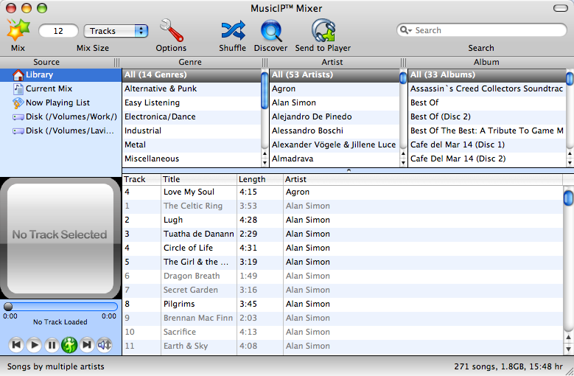Viewport: 574px width, 376px height.
Task: Open Options wrench icon
Action: [172, 30]
